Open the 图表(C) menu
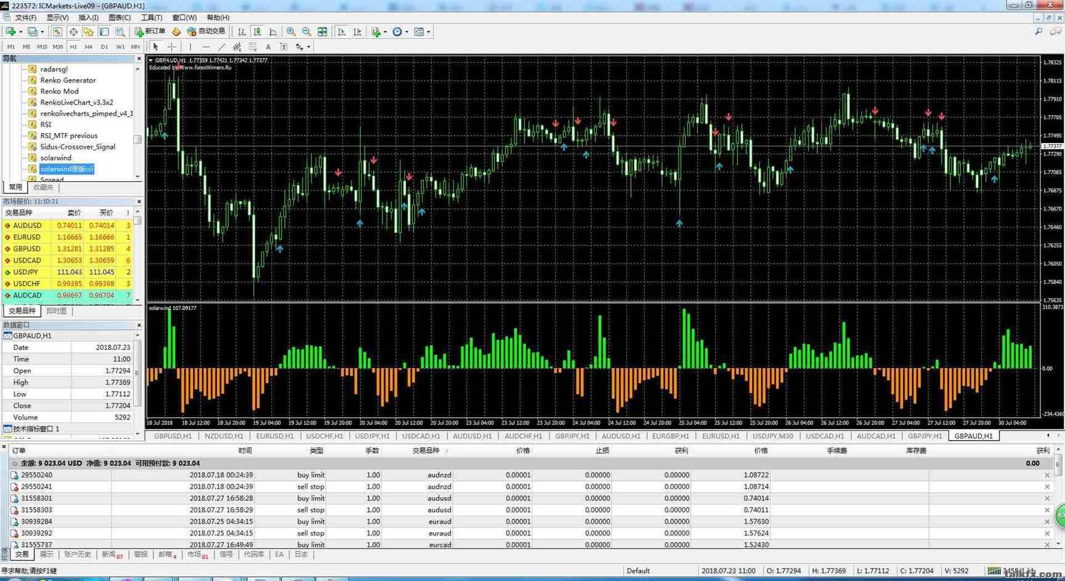Image resolution: width=1065 pixels, height=581 pixels. pyautogui.click(x=120, y=18)
